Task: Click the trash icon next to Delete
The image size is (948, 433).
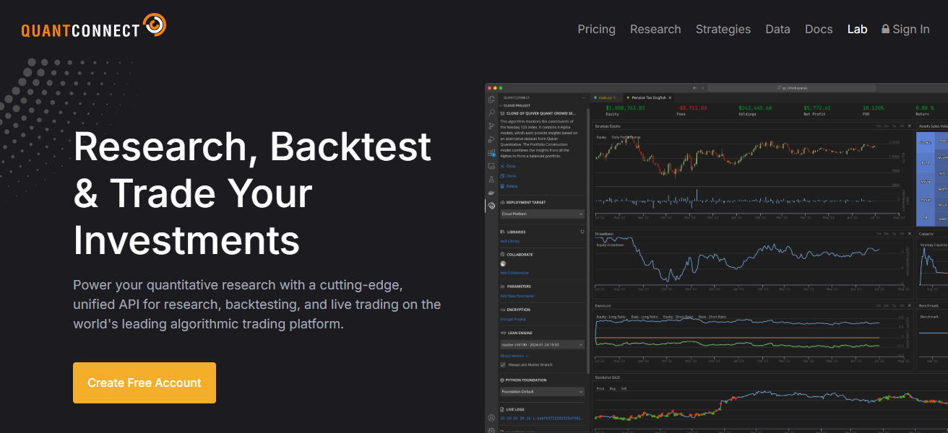Action: tap(502, 186)
